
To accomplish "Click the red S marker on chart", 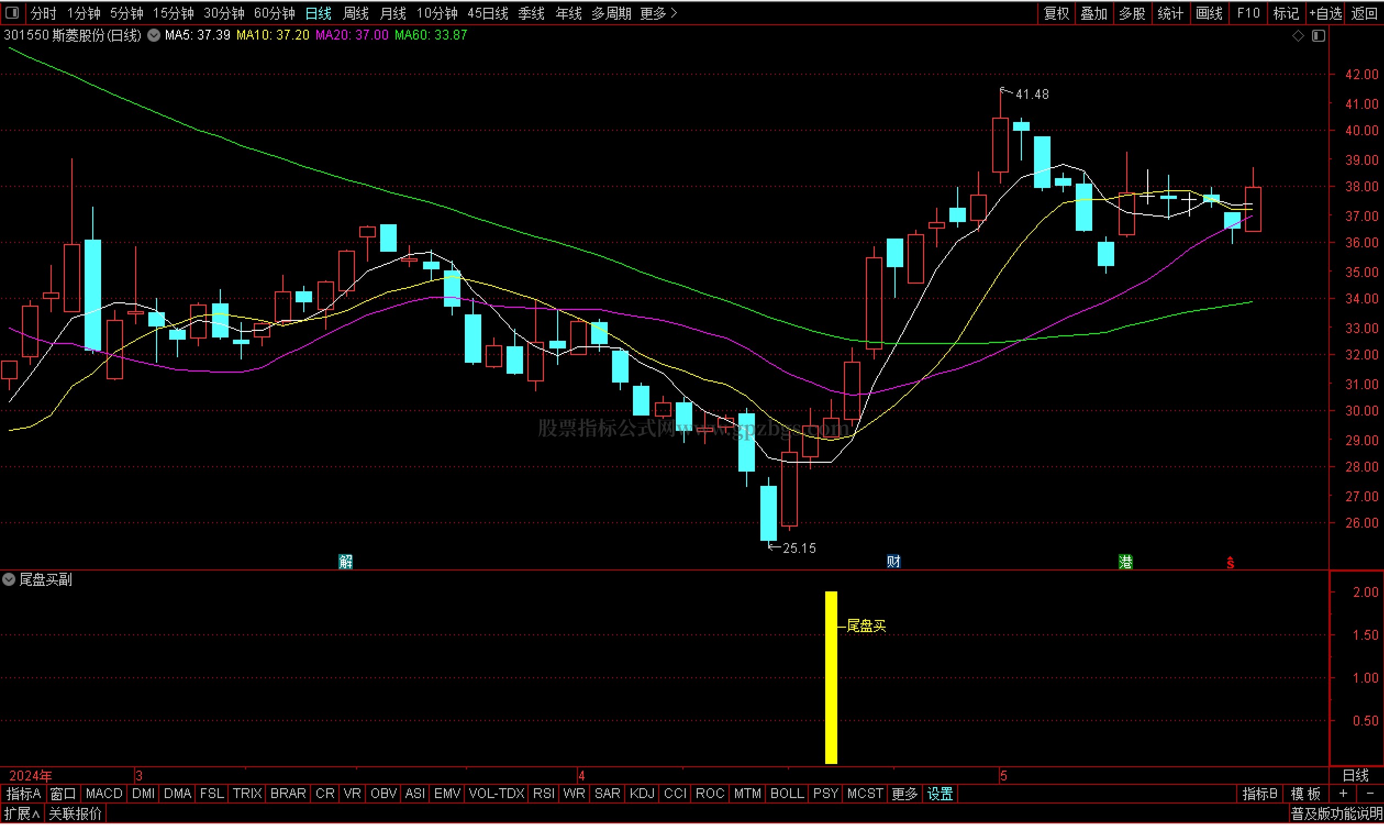I will click(1230, 563).
